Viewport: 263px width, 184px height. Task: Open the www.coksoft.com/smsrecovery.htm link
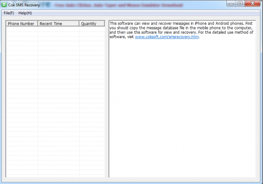click(167, 37)
